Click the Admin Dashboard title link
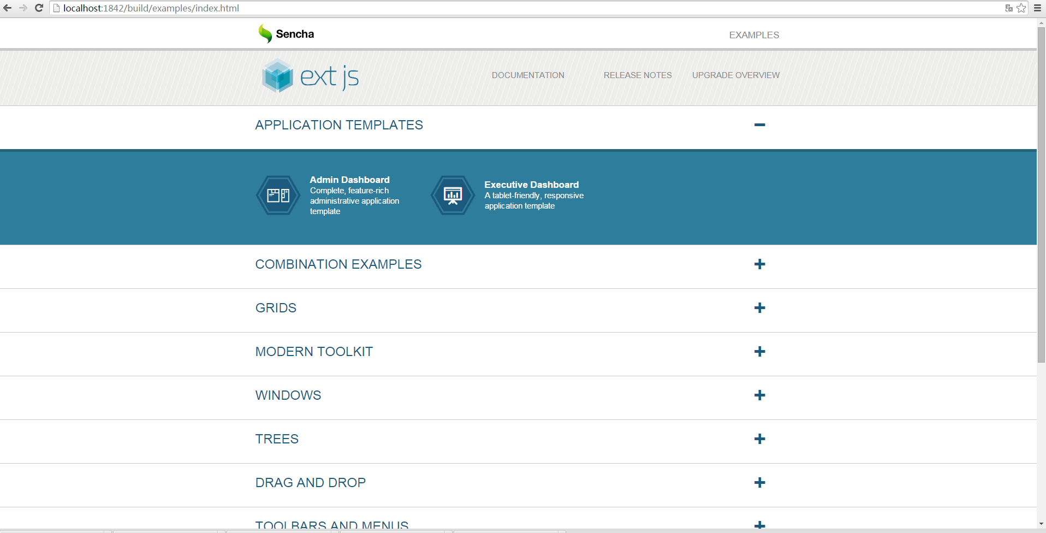The width and height of the screenshot is (1046, 533). [349, 180]
